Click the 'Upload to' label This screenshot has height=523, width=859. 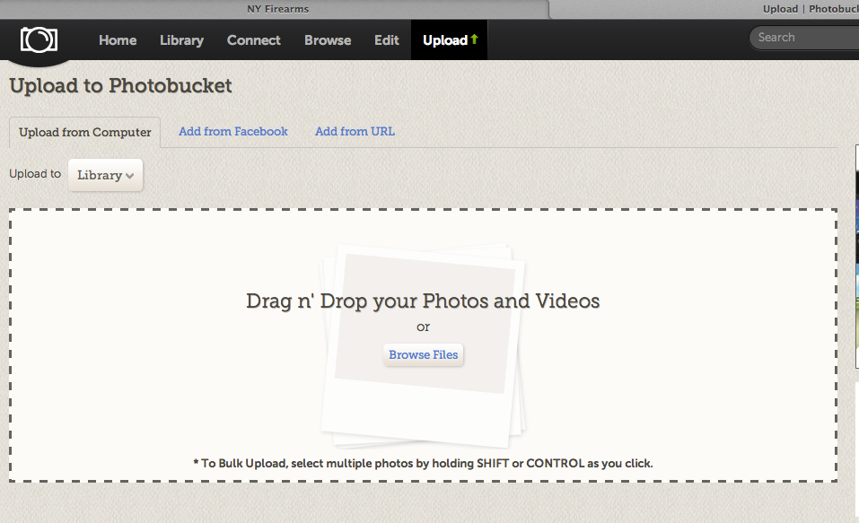[x=35, y=174]
